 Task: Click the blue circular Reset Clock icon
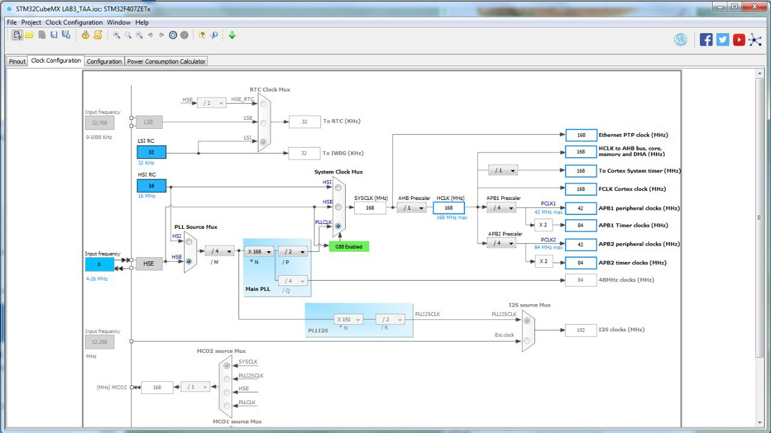click(x=173, y=35)
